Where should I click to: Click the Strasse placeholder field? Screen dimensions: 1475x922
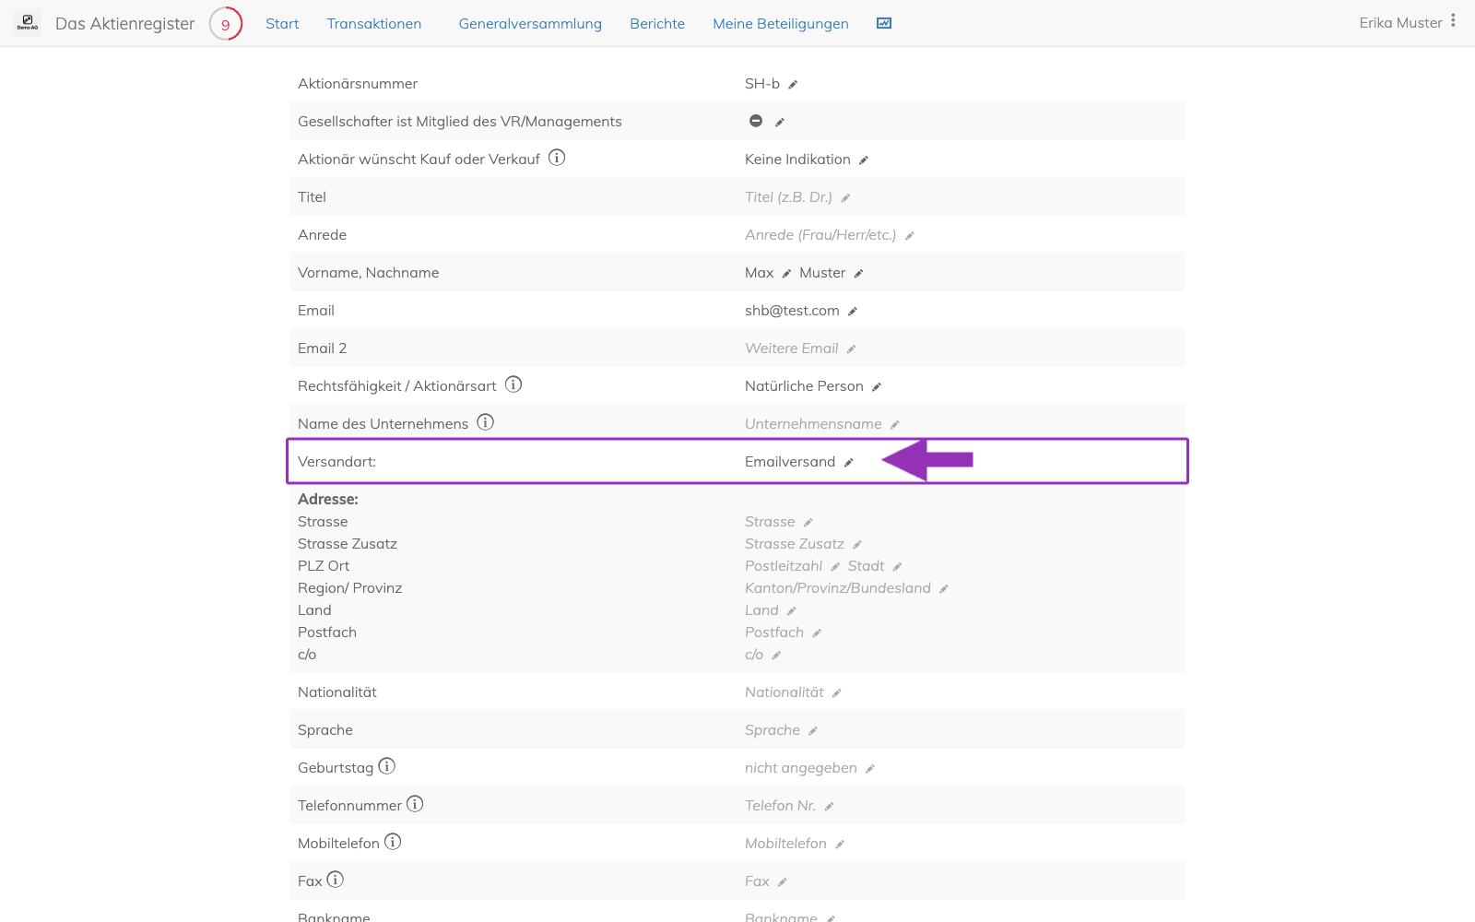[x=770, y=522]
